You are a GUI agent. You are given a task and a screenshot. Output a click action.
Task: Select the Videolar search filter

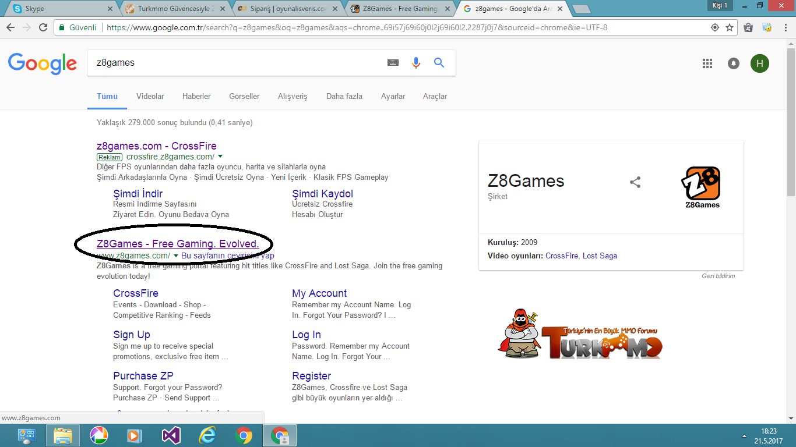(x=150, y=96)
